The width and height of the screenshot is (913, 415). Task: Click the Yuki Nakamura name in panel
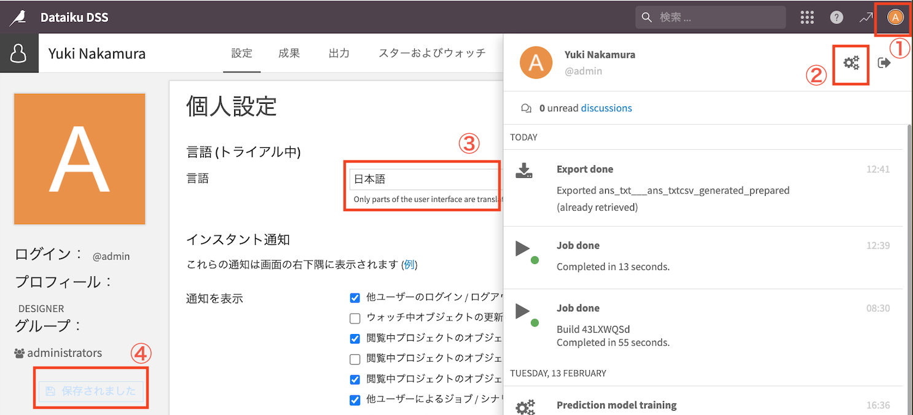pos(600,55)
